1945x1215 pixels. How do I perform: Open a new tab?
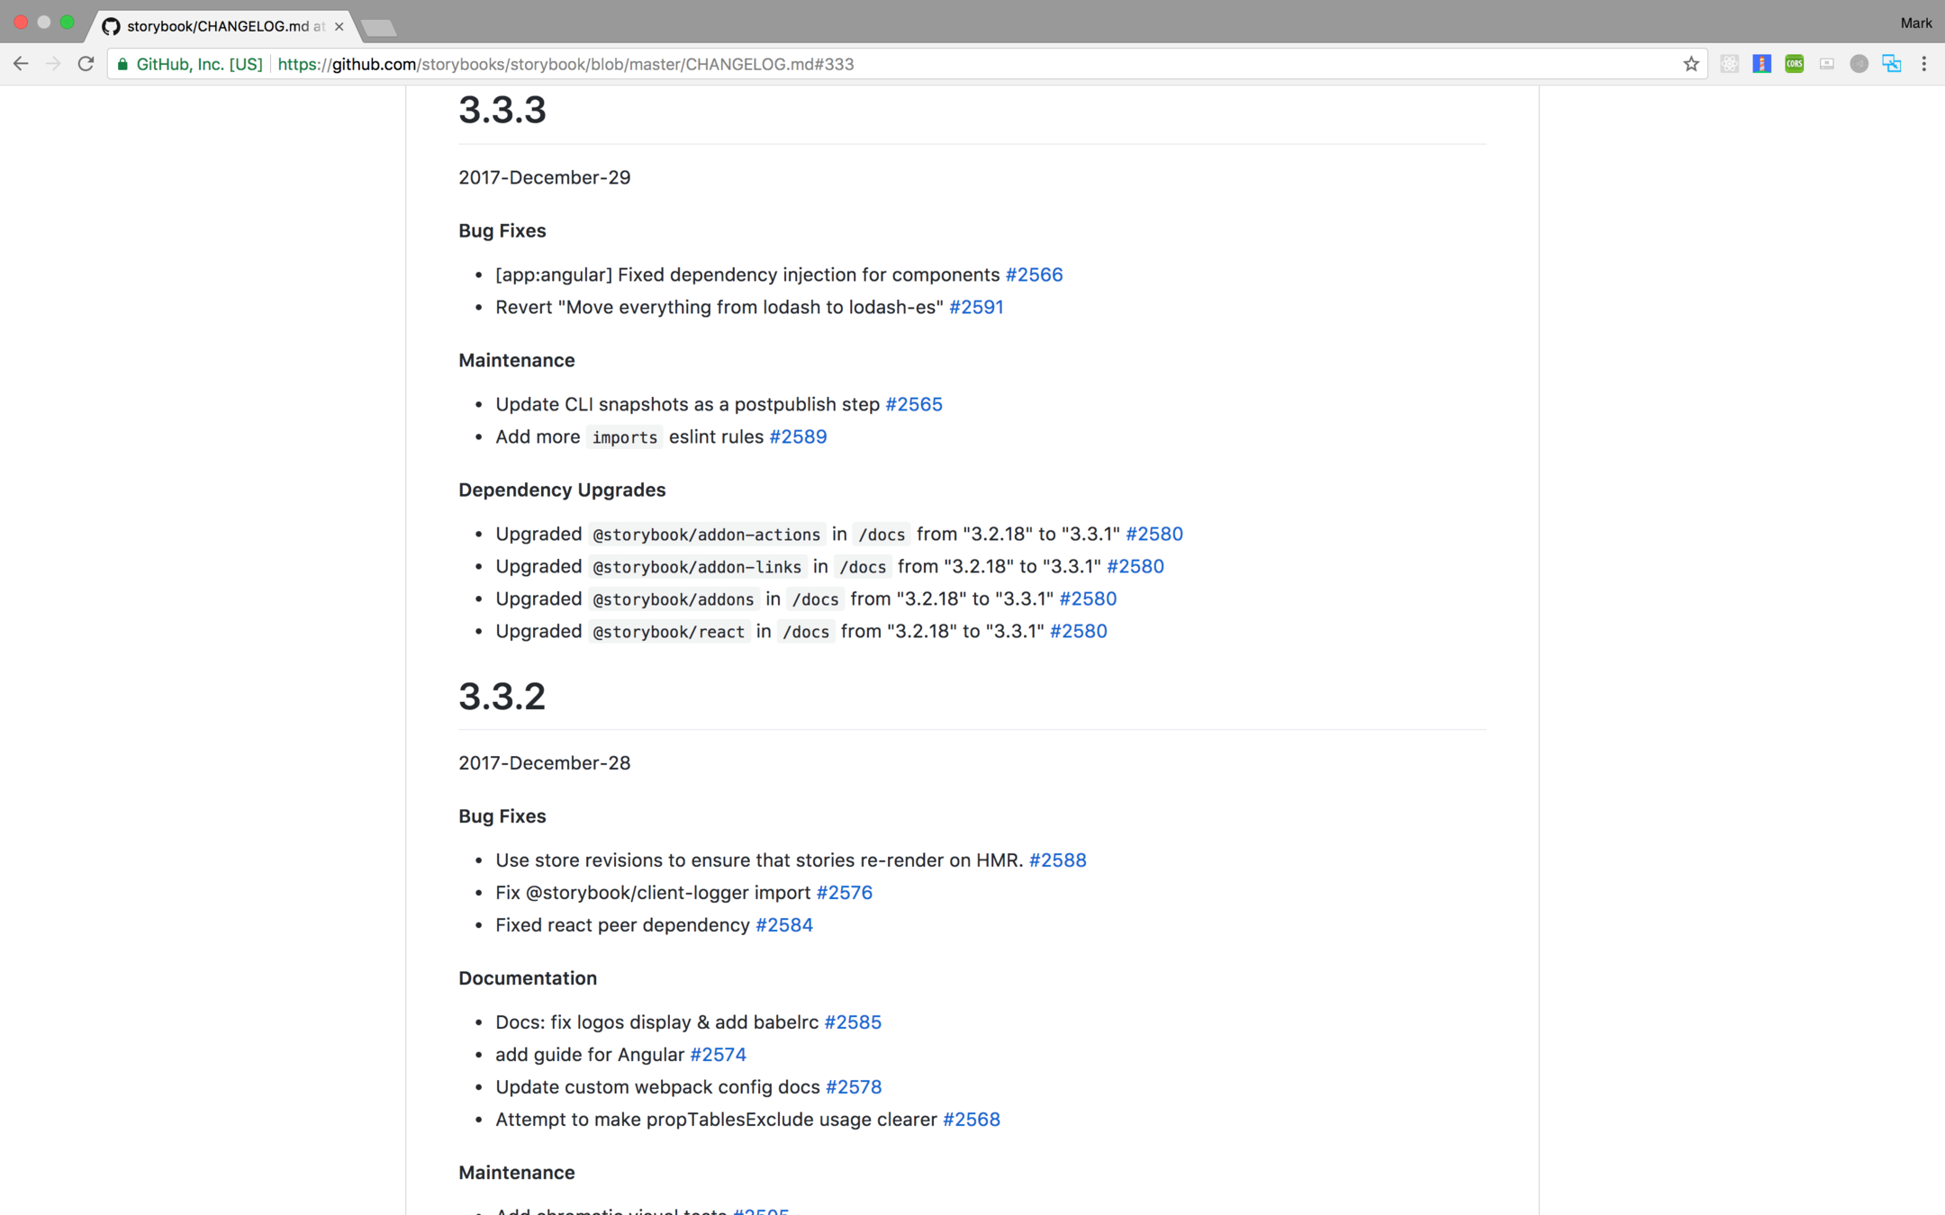378,28
